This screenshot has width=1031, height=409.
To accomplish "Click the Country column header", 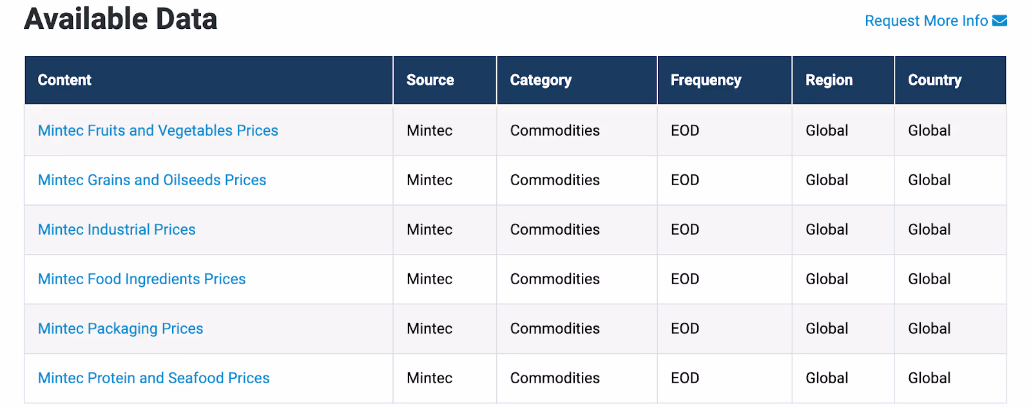I will [950, 80].
